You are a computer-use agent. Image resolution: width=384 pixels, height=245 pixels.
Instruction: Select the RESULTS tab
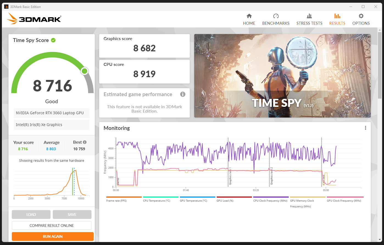coord(337,19)
